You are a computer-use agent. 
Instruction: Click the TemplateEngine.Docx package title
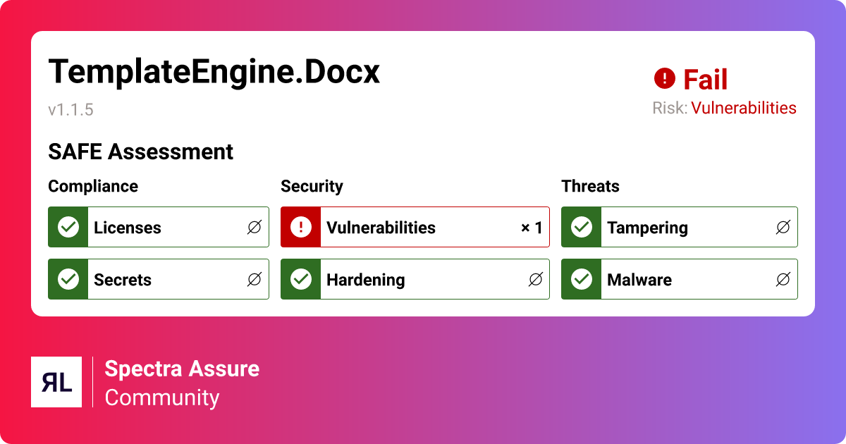click(x=214, y=71)
